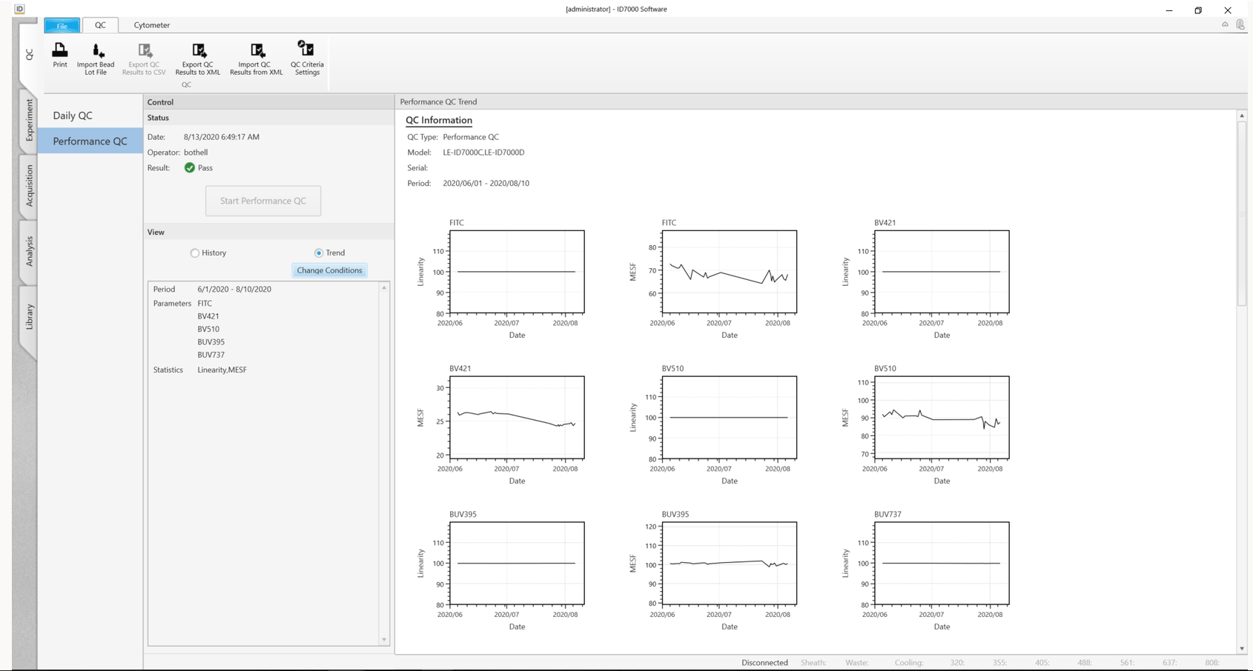This screenshot has width=1253, height=671.
Task: Select Daily QC in the list
Action: [x=73, y=116]
